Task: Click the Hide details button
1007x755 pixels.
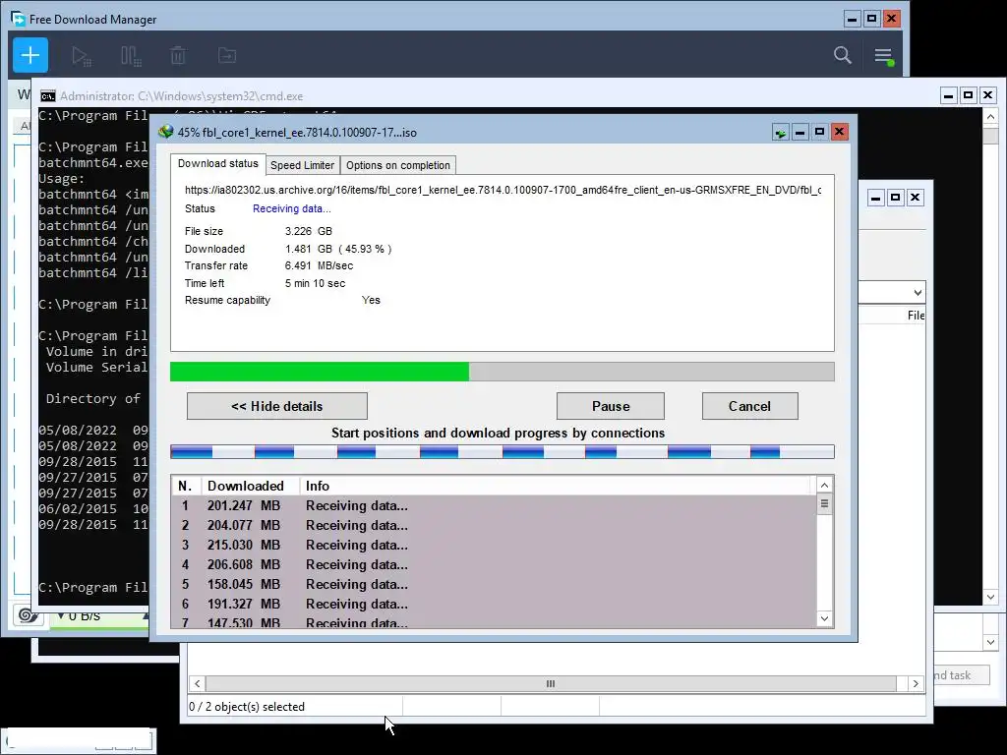Action: pos(276,406)
